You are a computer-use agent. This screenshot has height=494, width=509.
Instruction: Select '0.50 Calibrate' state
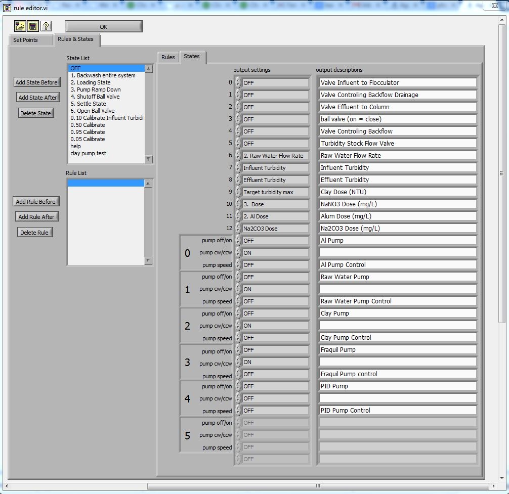106,125
